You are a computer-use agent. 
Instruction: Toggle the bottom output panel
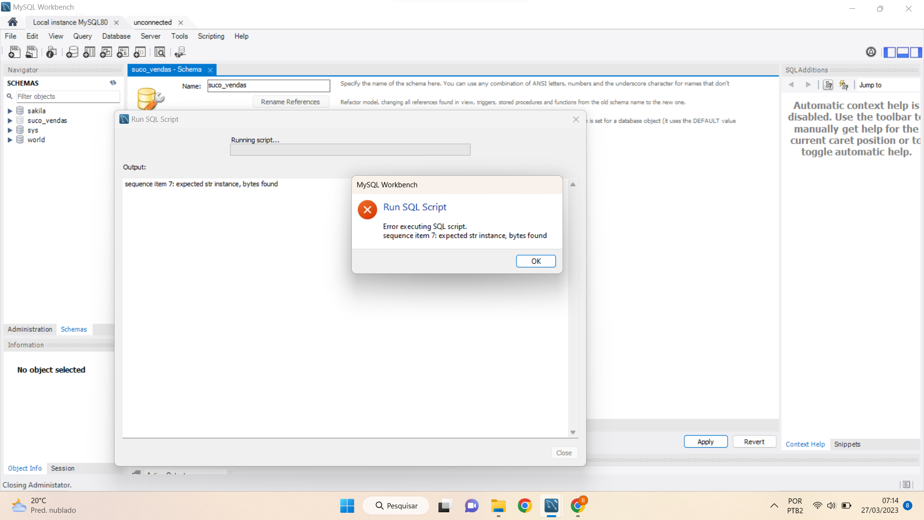(x=903, y=52)
